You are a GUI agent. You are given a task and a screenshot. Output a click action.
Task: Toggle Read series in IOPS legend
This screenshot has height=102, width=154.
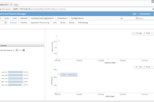point(147,67)
